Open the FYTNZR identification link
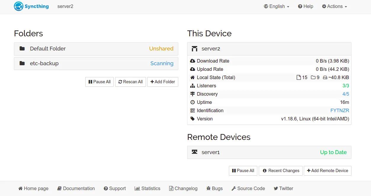Screen dimensions: 371x196 click(x=340, y=110)
